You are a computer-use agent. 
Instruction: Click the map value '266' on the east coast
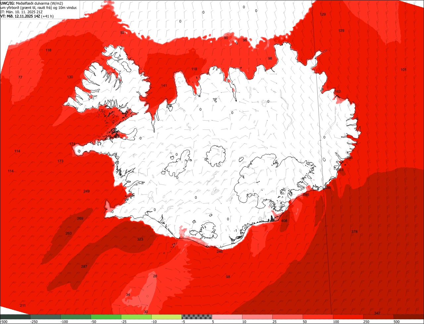point(349,158)
